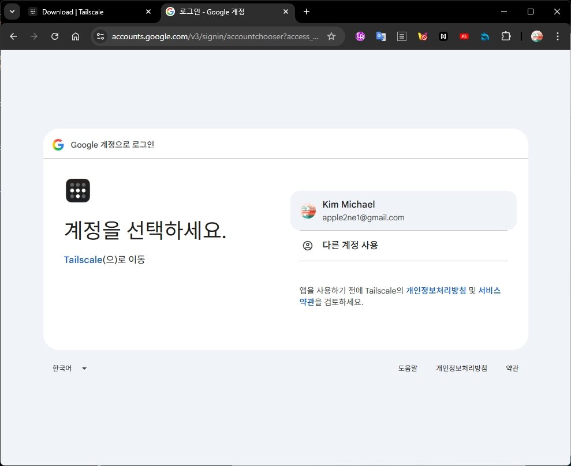This screenshot has width=571, height=466.
Task: Open the Extensions puzzle menu
Action: [x=506, y=36]
